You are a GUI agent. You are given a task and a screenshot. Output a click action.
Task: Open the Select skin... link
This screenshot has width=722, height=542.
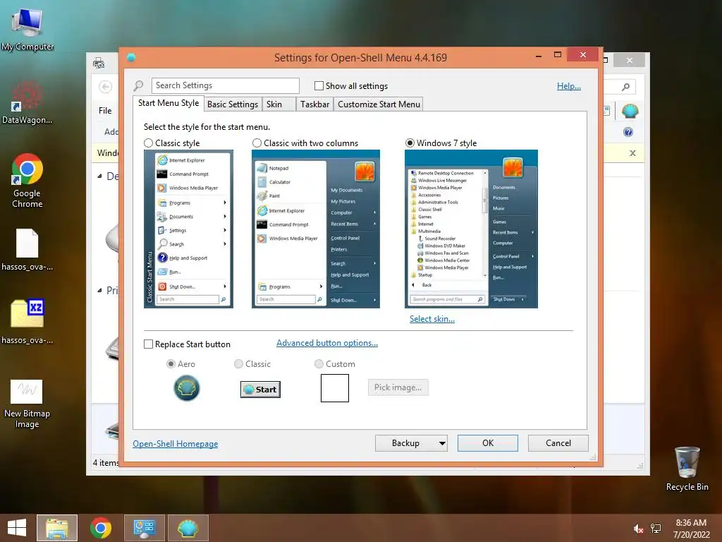432,319
